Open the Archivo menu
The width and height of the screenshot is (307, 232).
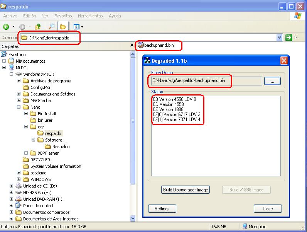(x=10, y=16)
